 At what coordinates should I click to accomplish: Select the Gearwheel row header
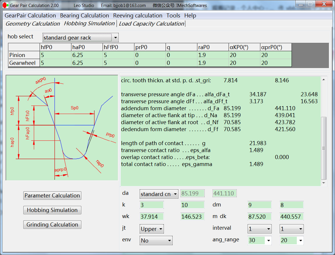(24, 63)
